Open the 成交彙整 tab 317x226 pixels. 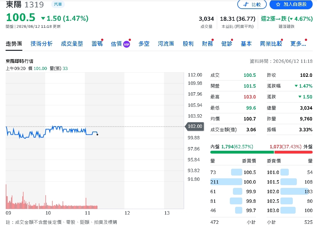click(x=72, y=44)
